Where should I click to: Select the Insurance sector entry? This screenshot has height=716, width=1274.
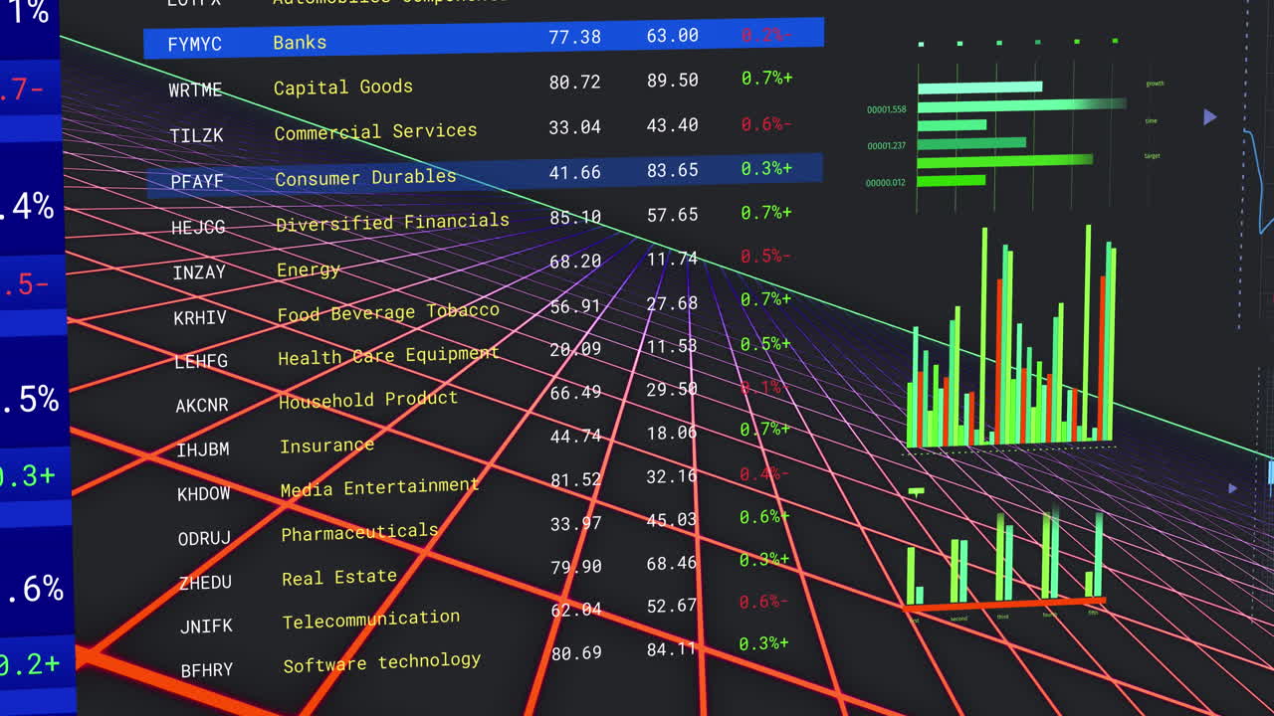326,445
